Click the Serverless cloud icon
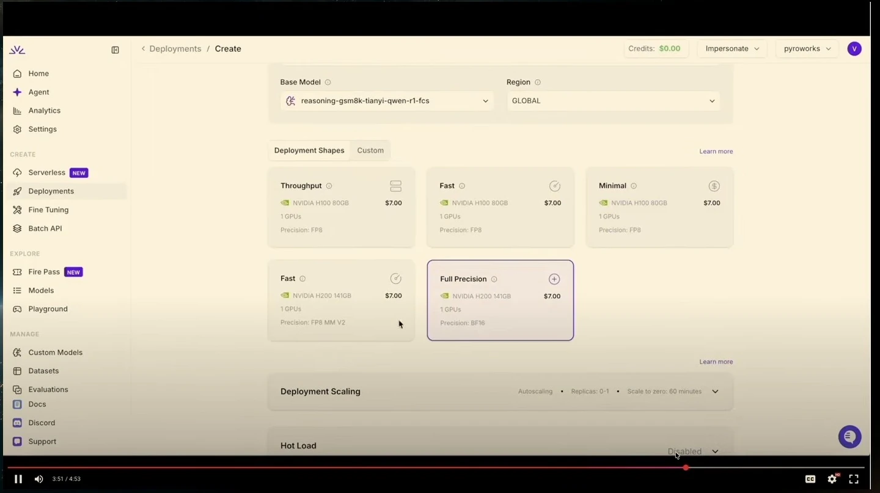 coord(17,173)
